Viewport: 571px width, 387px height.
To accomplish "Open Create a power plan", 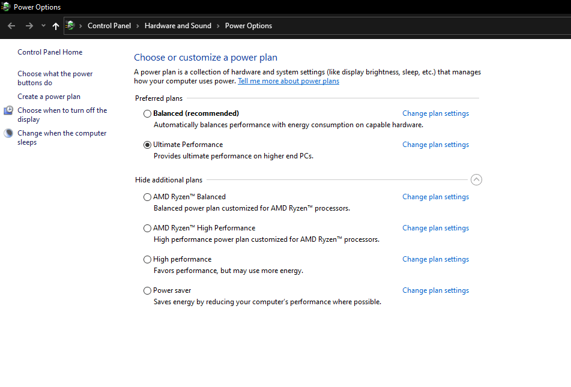I will click(48, 96).
